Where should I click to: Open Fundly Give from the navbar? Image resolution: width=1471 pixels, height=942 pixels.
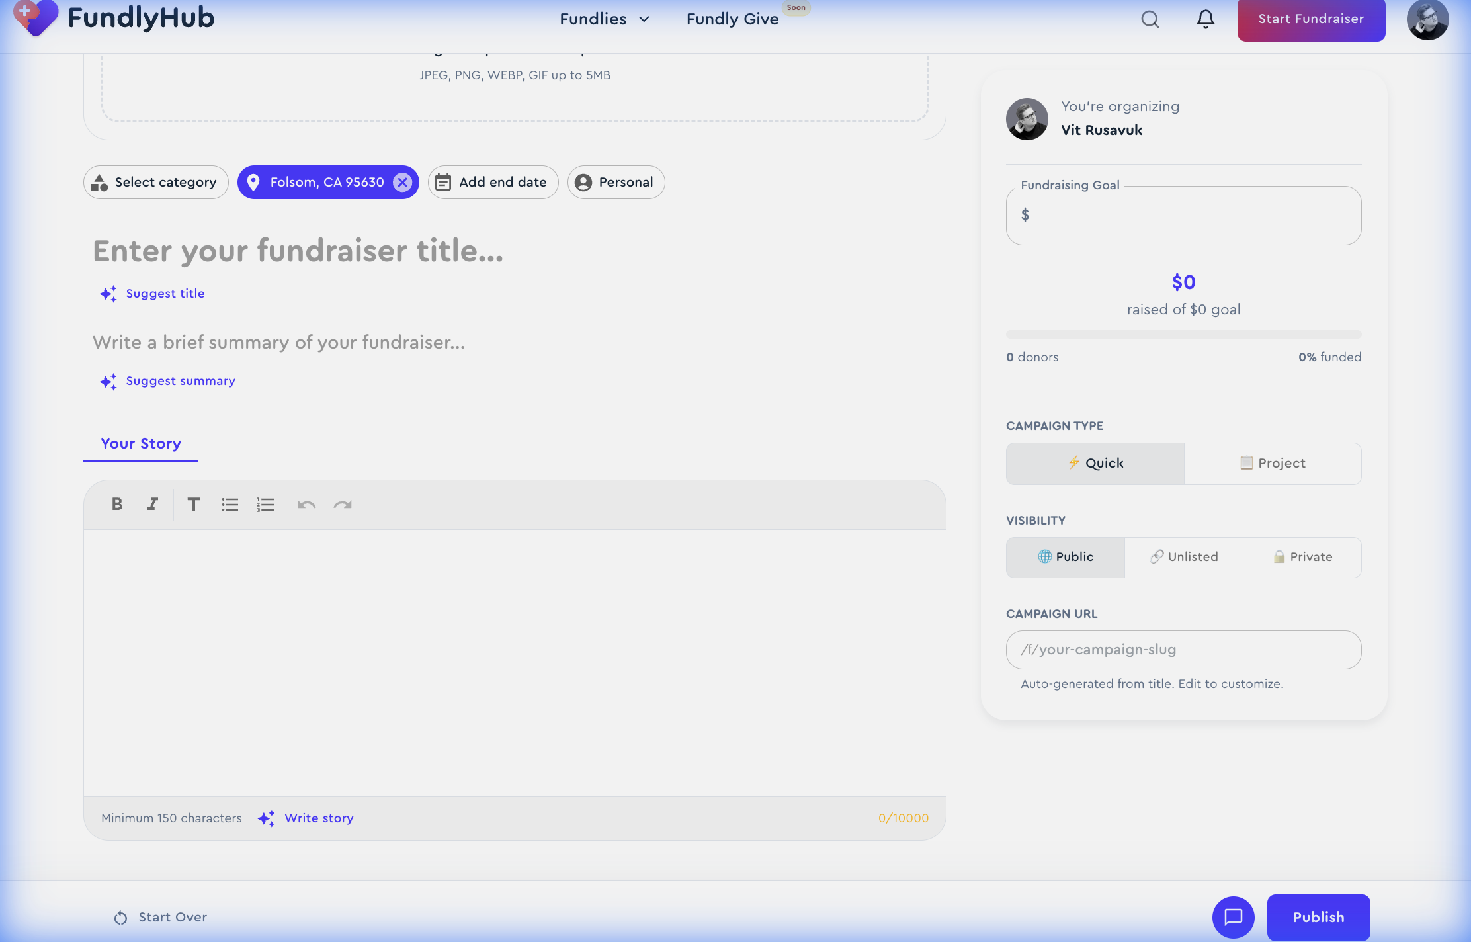point(732,19)
